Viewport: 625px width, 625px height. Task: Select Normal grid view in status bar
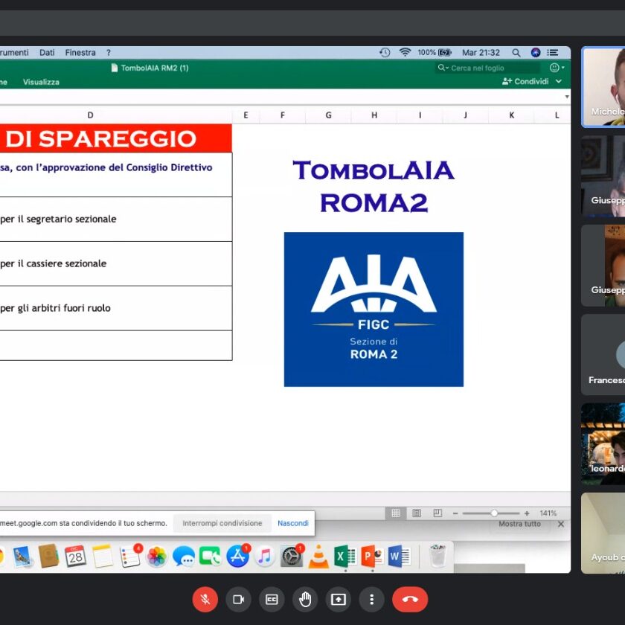pyautogui.click(x=396, y=513)
